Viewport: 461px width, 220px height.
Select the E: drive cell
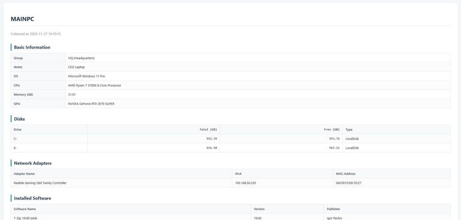tap(49, 148)
